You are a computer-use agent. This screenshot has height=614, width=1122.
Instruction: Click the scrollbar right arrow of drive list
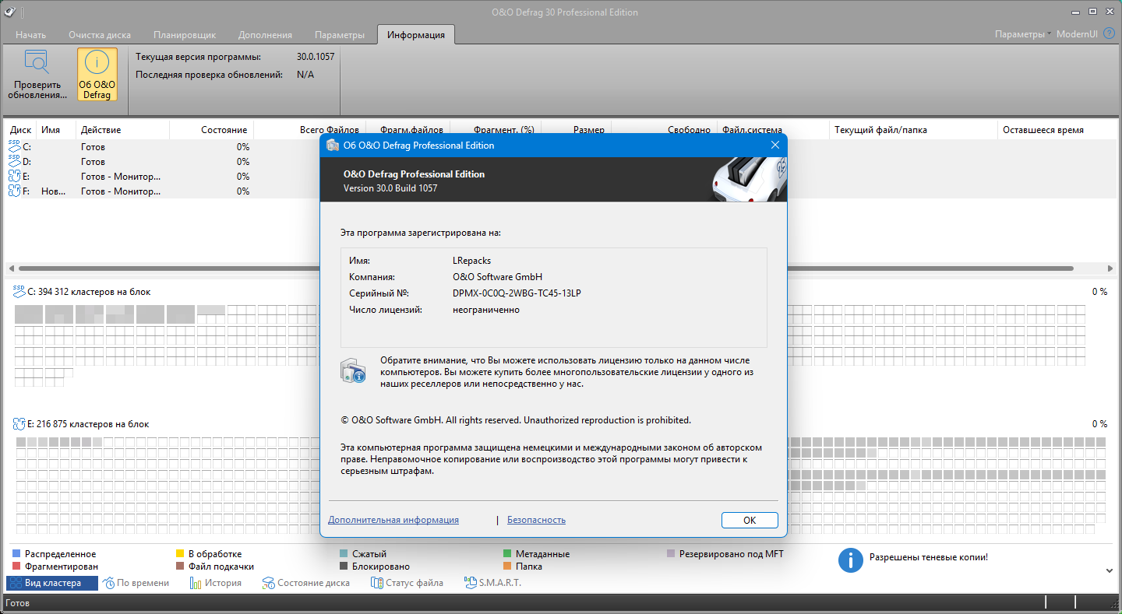pyautogui.click(x=1110, y=267)
